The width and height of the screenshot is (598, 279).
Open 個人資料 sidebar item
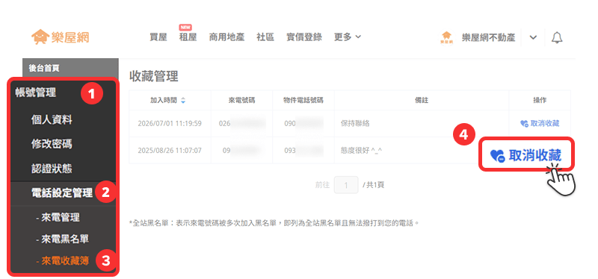pyautogui.click(x=52, y=120)
